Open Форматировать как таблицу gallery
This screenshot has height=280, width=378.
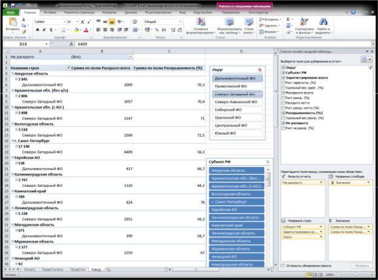point(229,26)
